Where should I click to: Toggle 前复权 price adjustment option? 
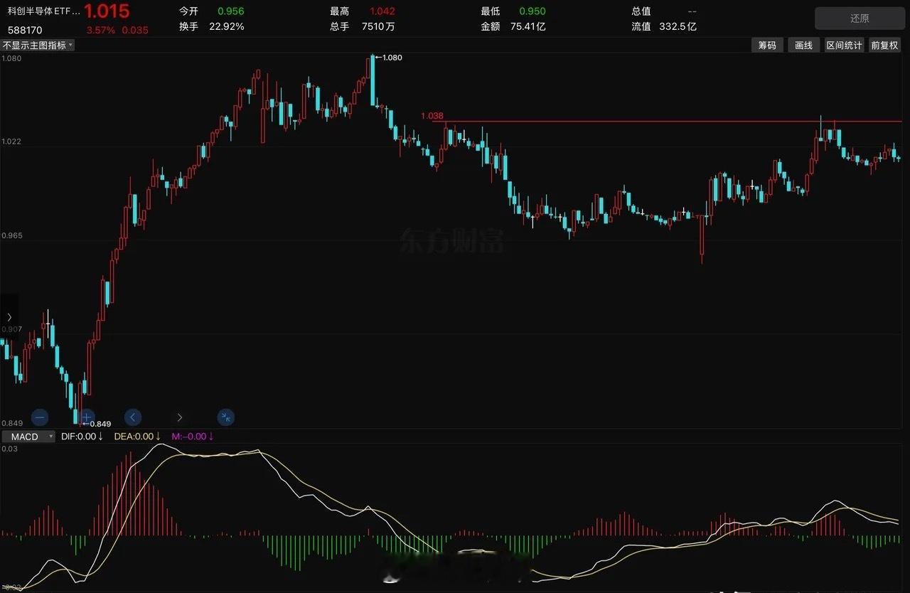[x=884, y=45]
